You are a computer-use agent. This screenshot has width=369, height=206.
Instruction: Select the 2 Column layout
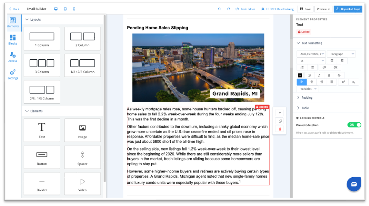tap(82, 39)
